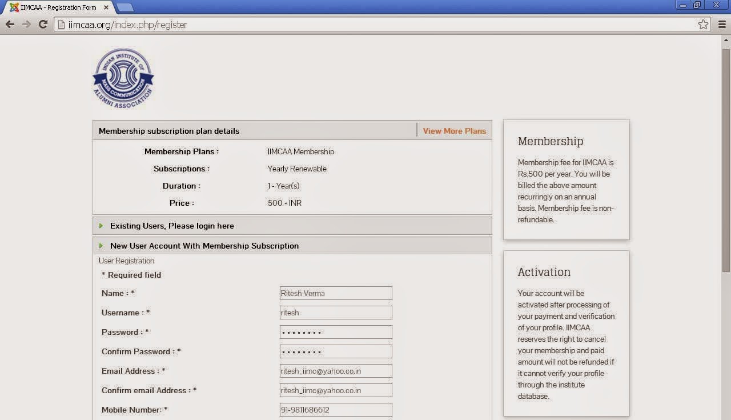Viewport: 731px width, 420px height.
Task: Click the Username field containing ritesh
Action: click(x=336, y=313)
